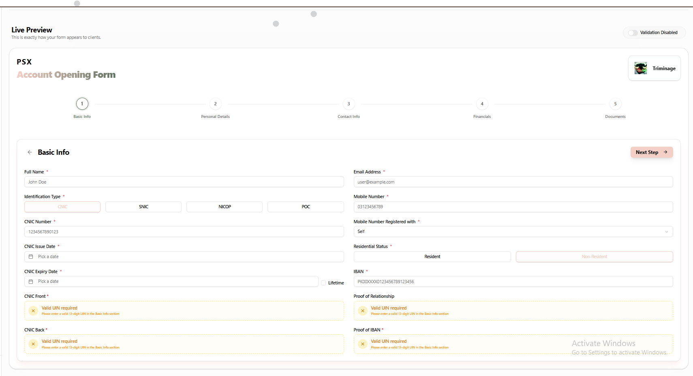Select POC identification type
Screen dimensions: 693x376
(x=306, y=207)
